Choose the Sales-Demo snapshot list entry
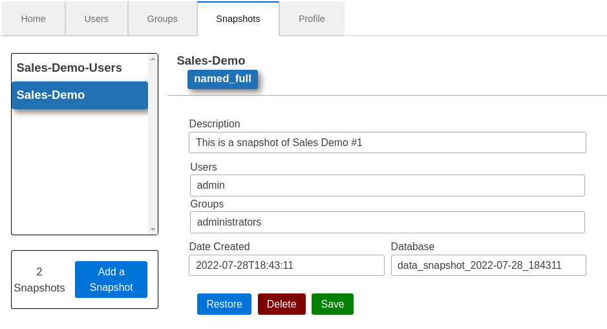 click(x=80, y=95)
